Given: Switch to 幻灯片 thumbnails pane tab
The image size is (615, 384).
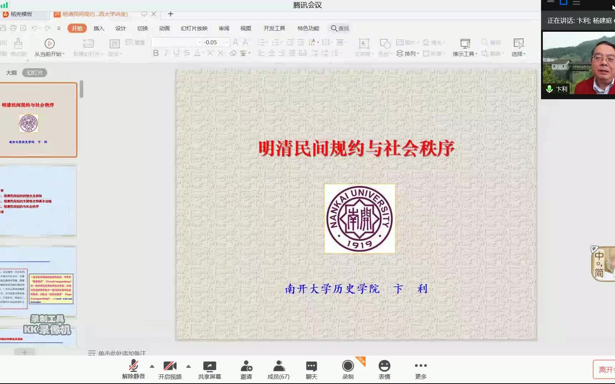Looking at the screenshot, I should point(35,72).
